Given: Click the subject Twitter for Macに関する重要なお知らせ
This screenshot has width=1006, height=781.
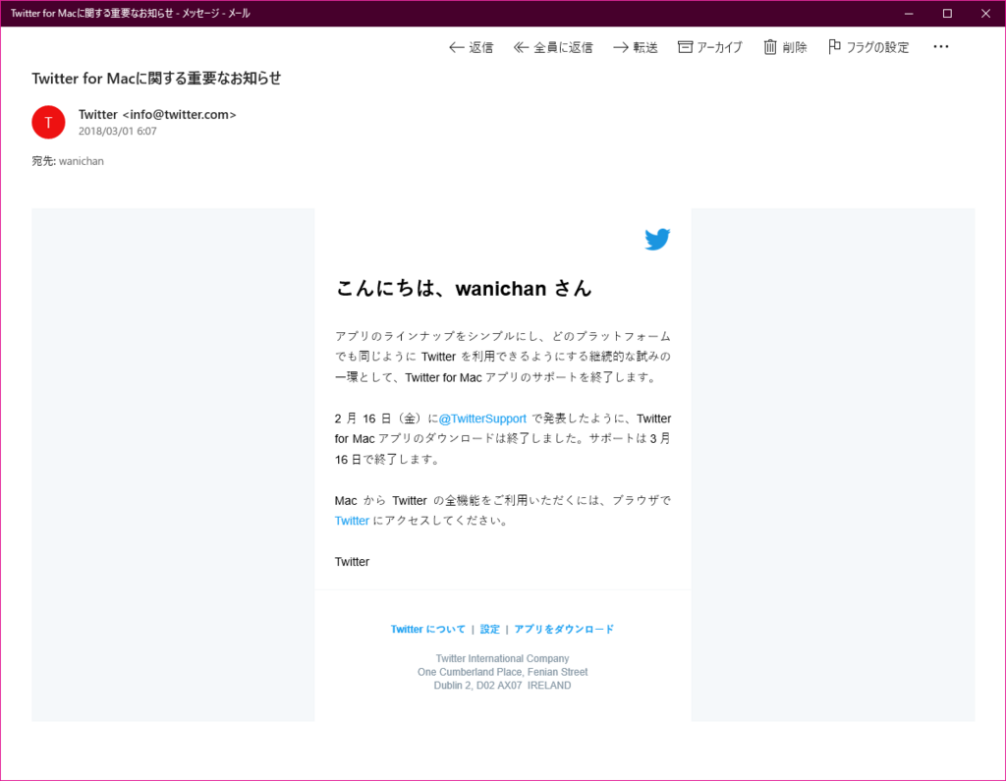Looking at the screenshot, I should pos(156,79).
